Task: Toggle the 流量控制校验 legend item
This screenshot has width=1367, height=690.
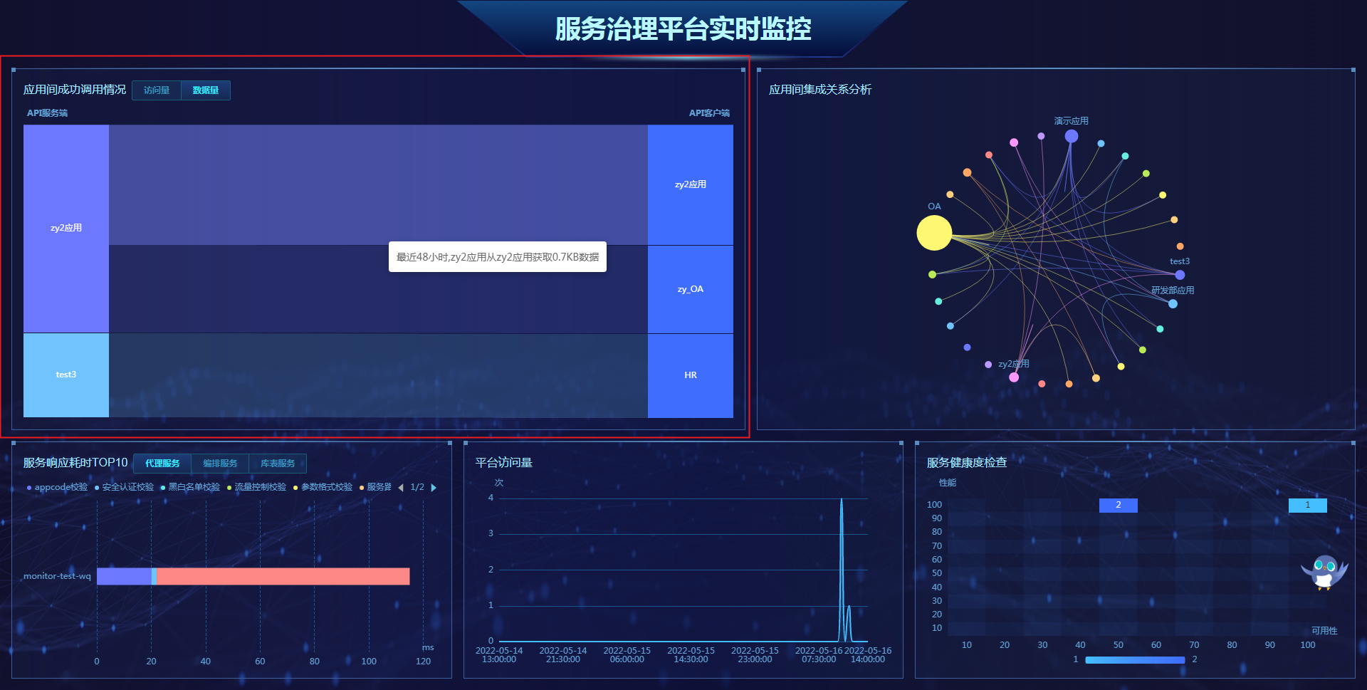Action: pos(259,487)
